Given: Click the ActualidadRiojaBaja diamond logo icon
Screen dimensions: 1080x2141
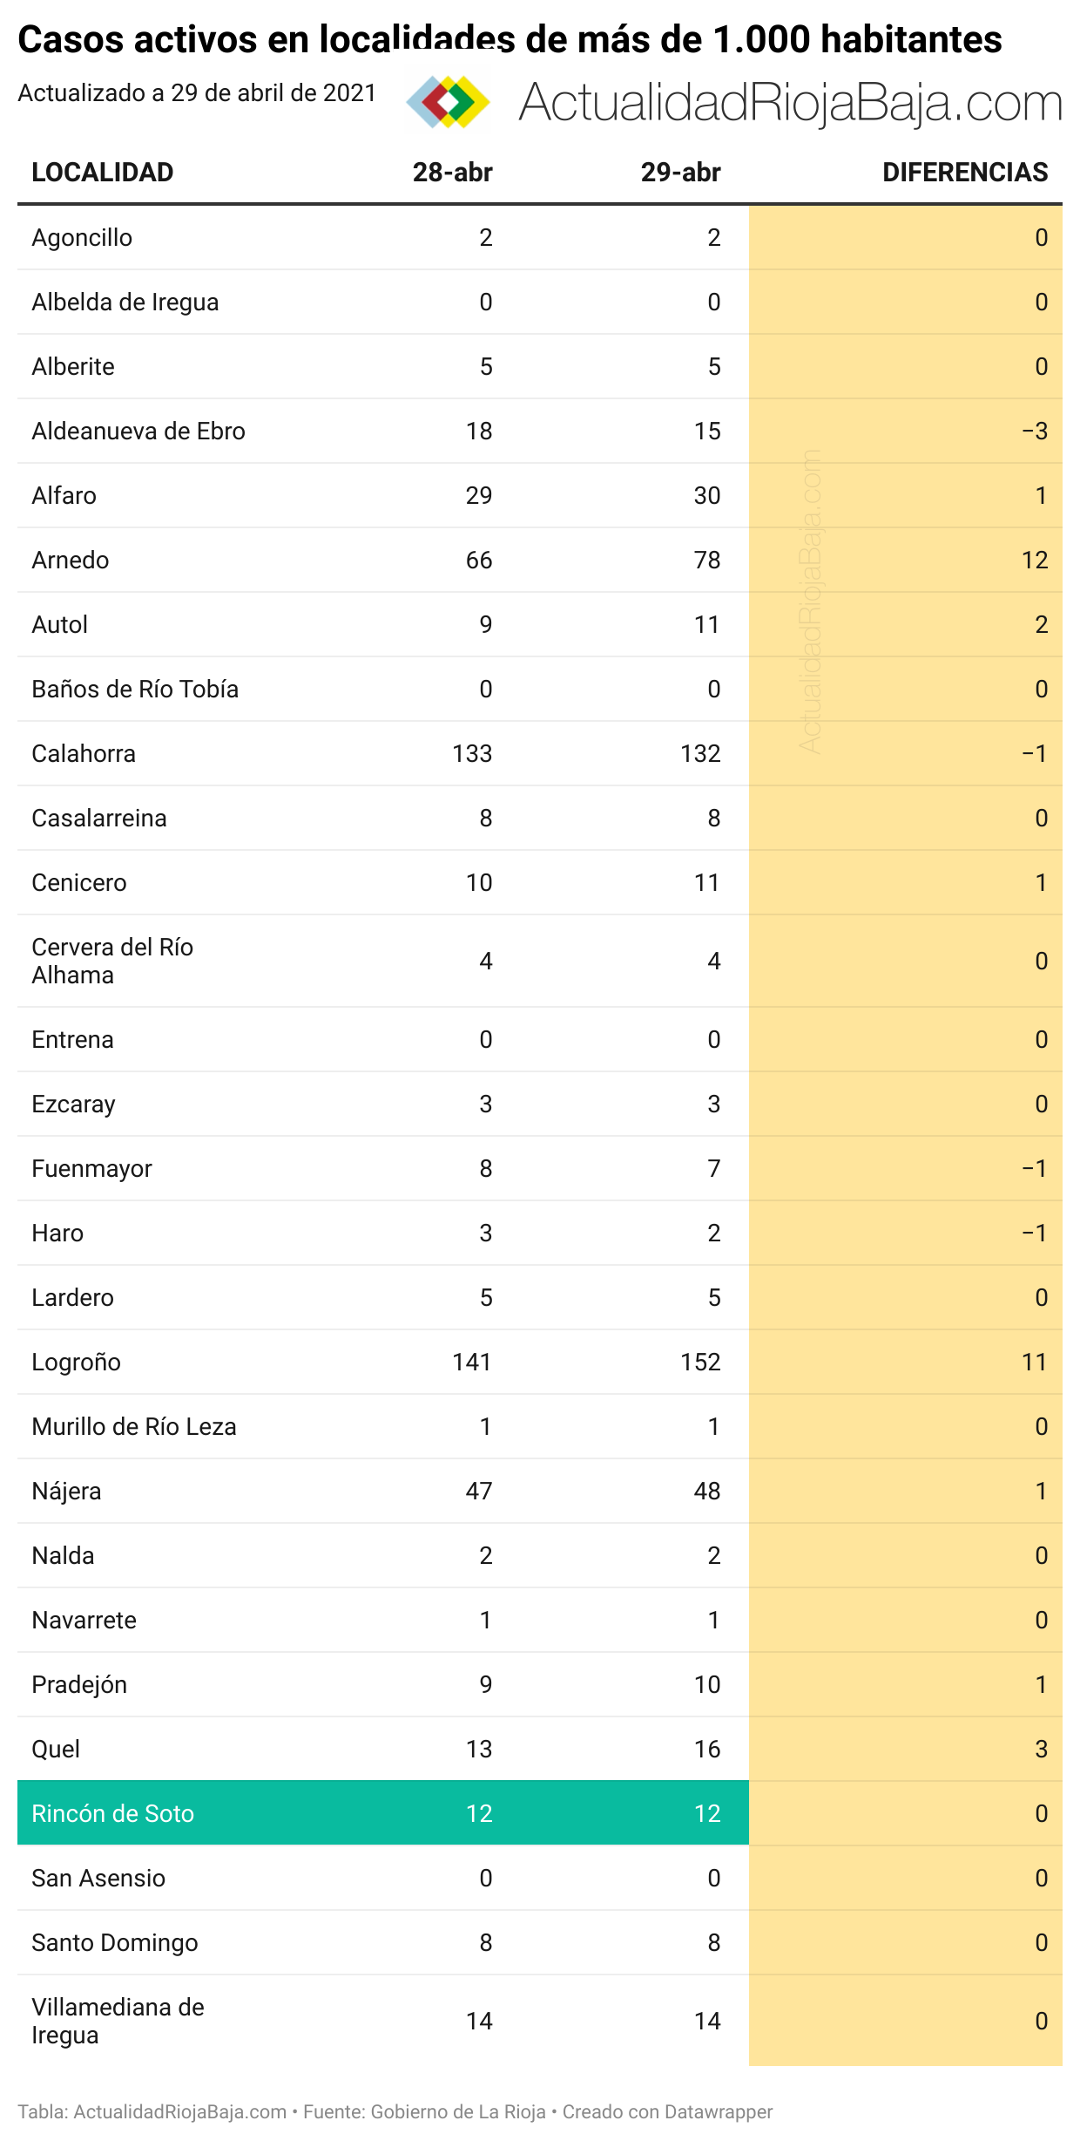Looking at the screenshot, I should pos(449,103).
